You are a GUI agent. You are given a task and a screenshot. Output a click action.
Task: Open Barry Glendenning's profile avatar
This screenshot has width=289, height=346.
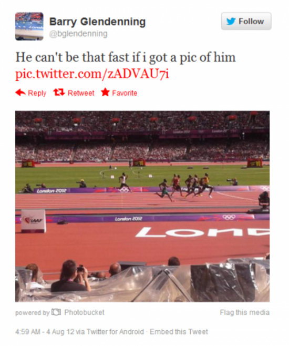pyautogui.click(x=29, y=26)
